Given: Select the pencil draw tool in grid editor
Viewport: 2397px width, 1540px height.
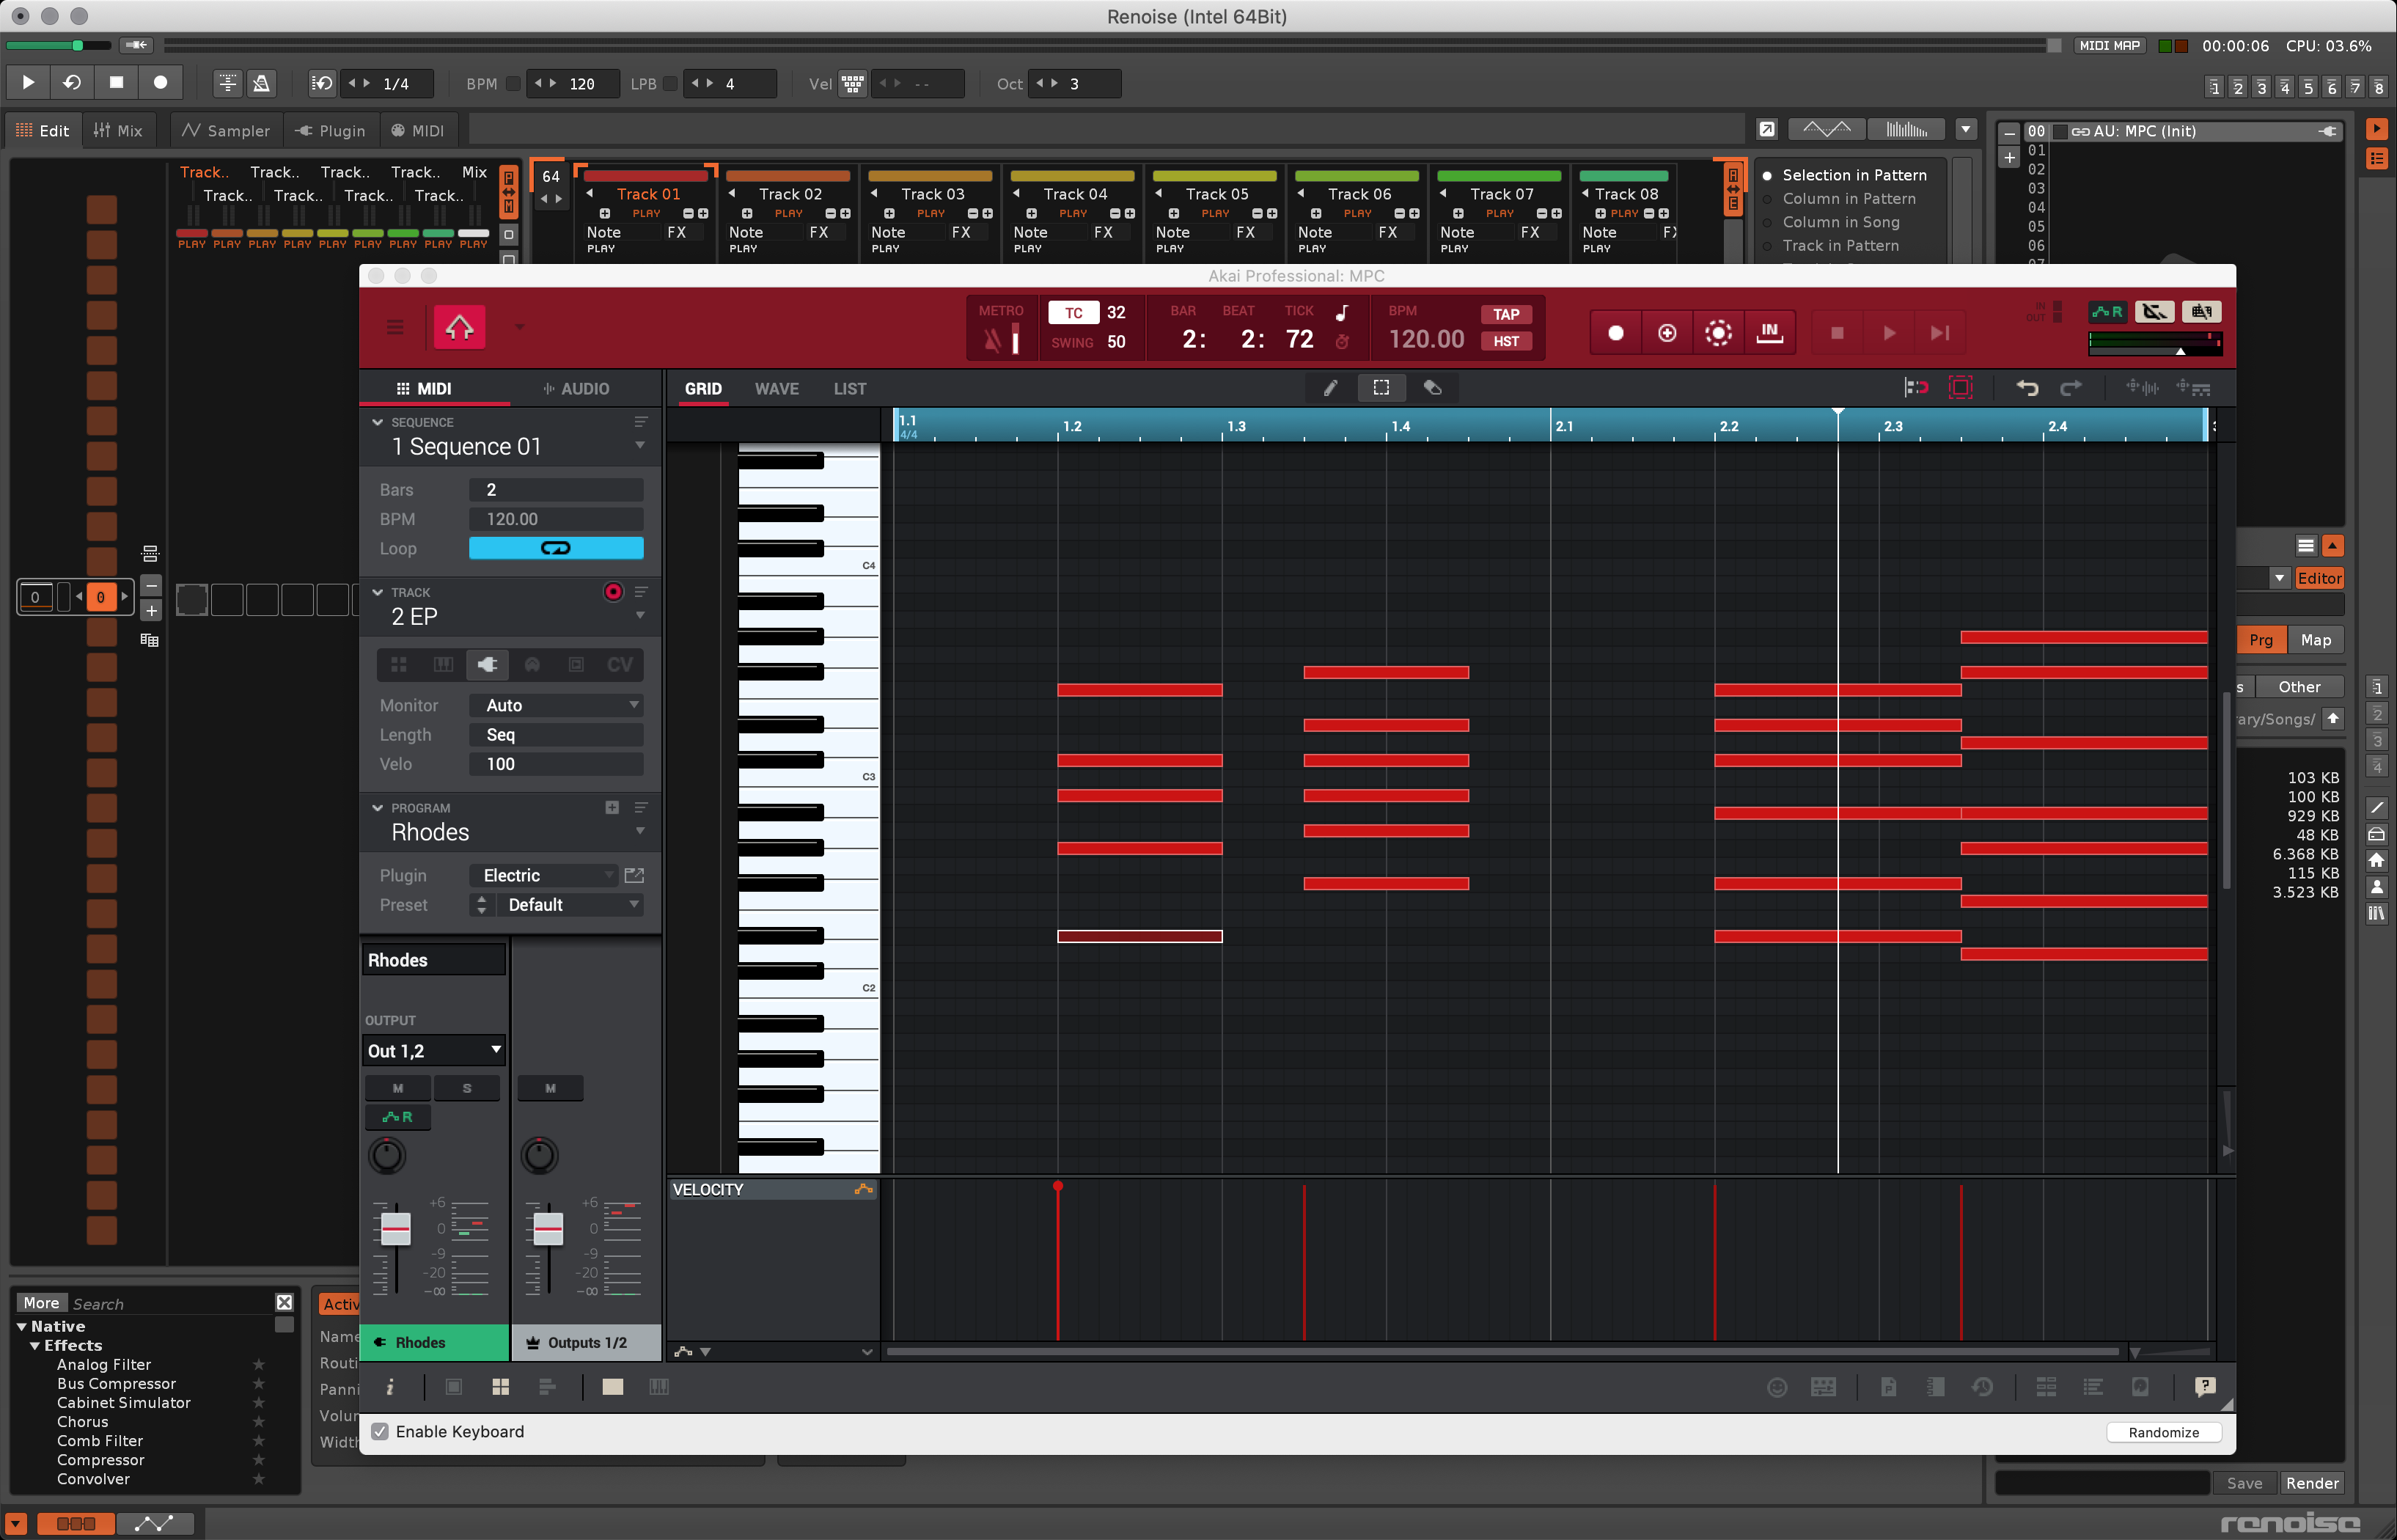Looking at the screenshot, I should [x=1329, y=388].
